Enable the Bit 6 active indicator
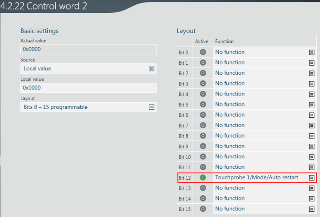Viewport: 320px width, 217px height. (203, 115)
